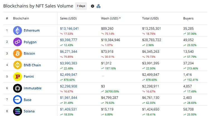Click the Polygon logo icon
The image size is (216, 116).
point(18,42)
